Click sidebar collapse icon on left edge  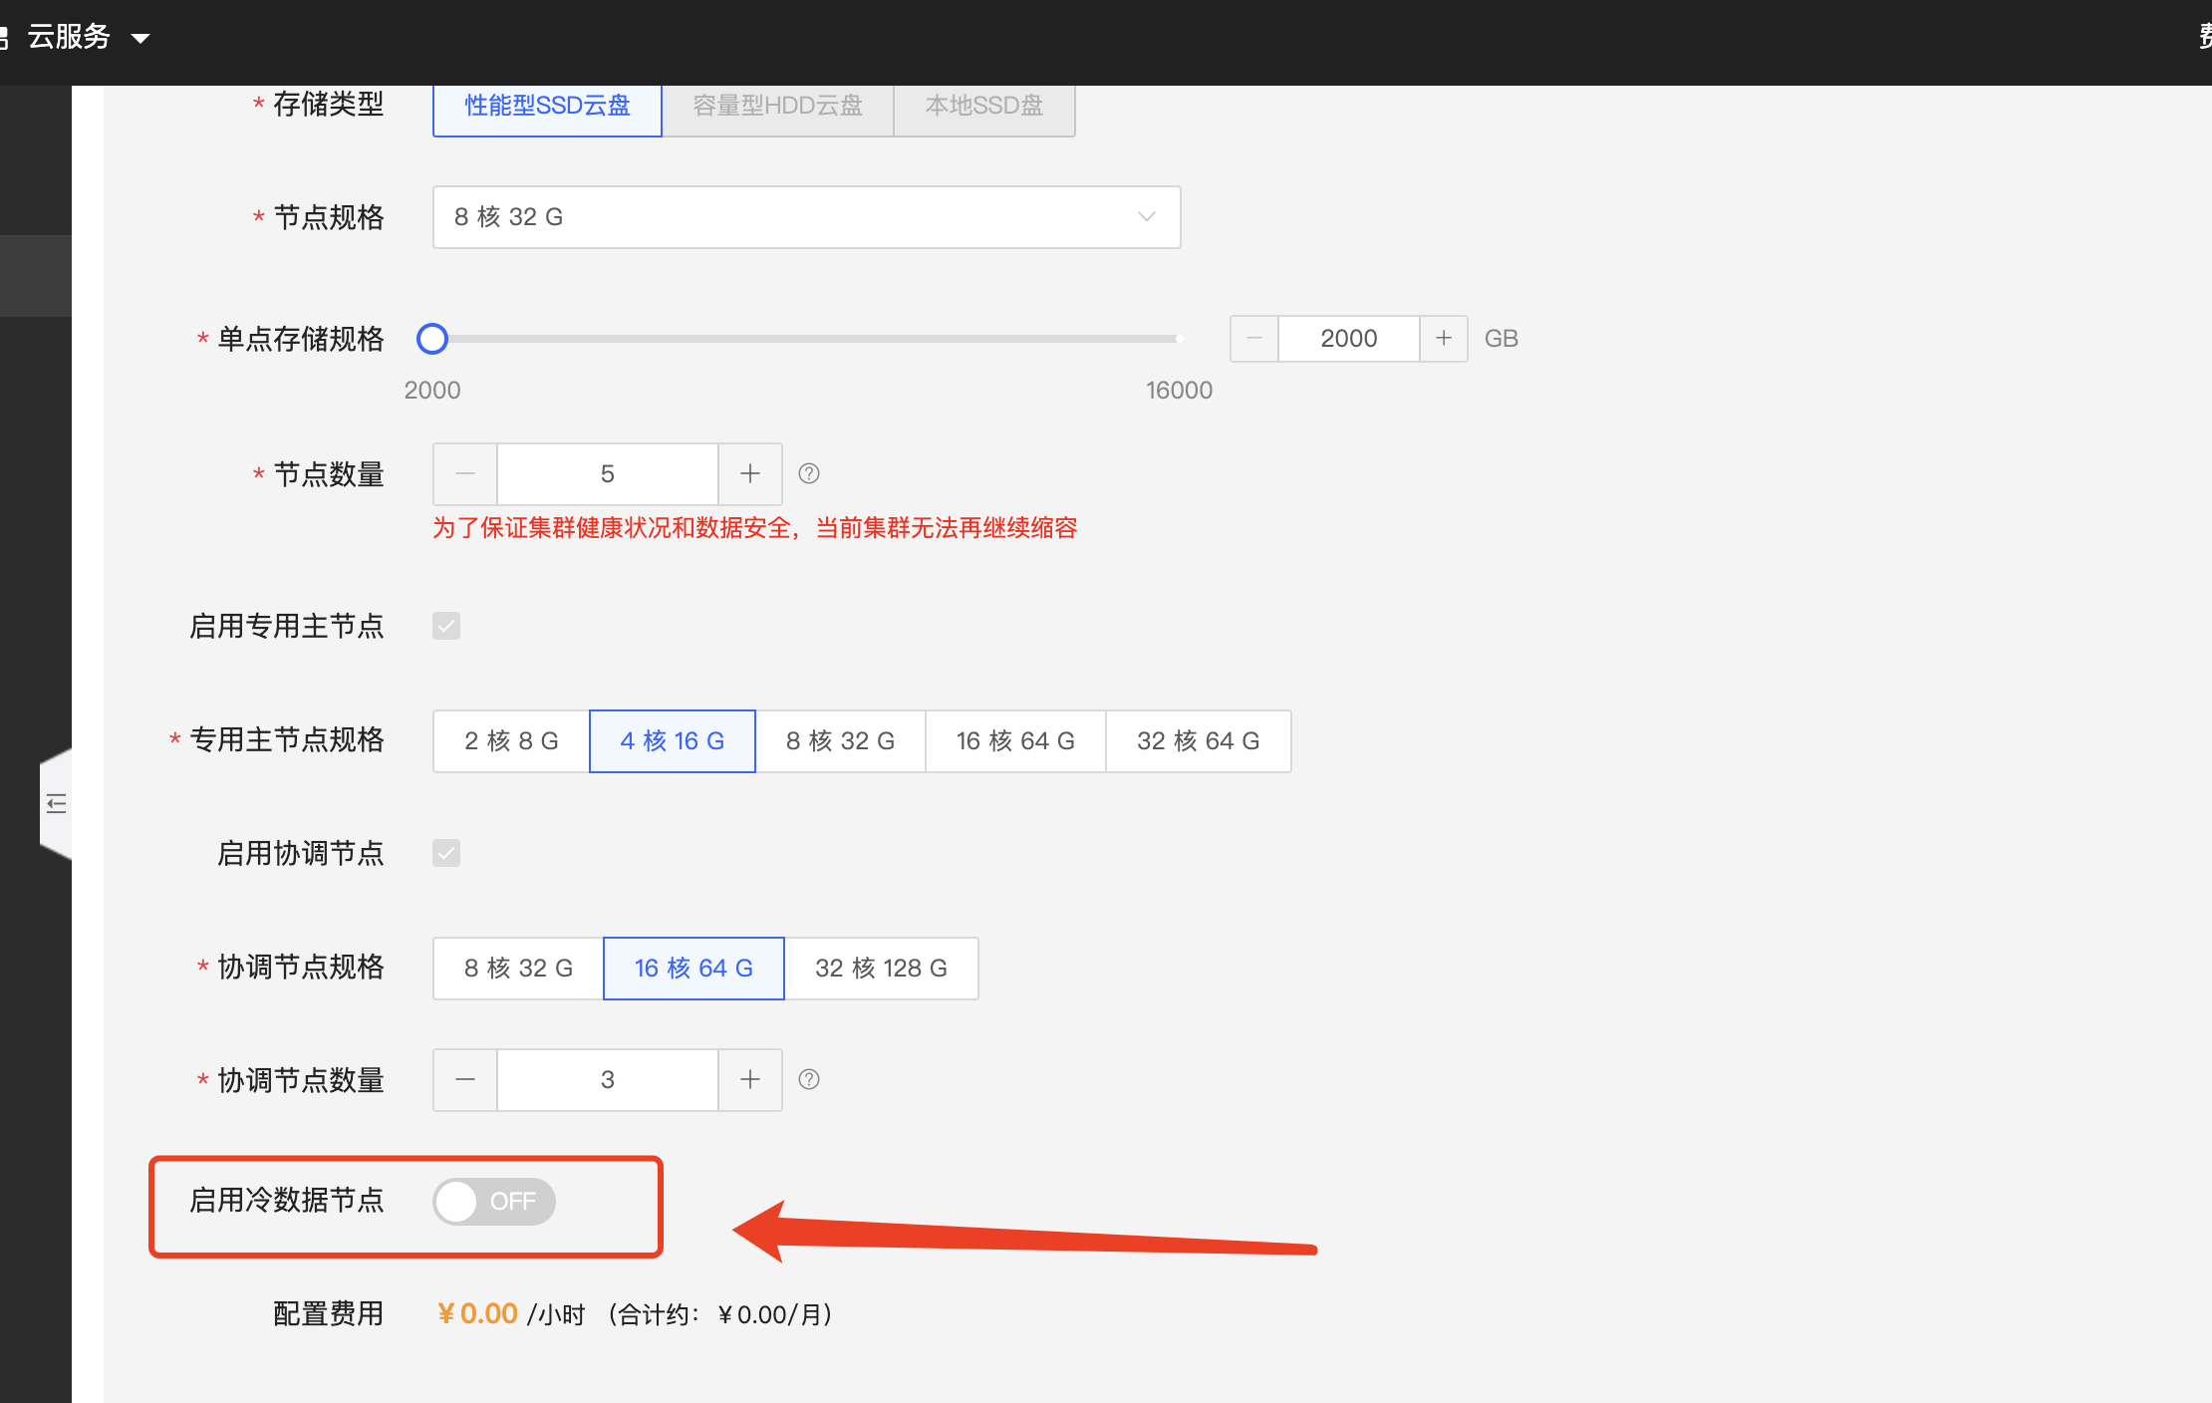point(57,804)
